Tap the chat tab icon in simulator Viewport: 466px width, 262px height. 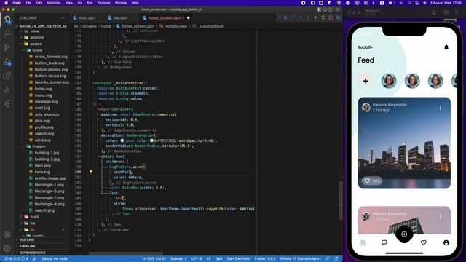coord(384,242)
